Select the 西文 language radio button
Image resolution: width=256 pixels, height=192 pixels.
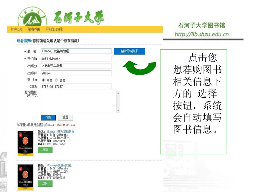56,80
